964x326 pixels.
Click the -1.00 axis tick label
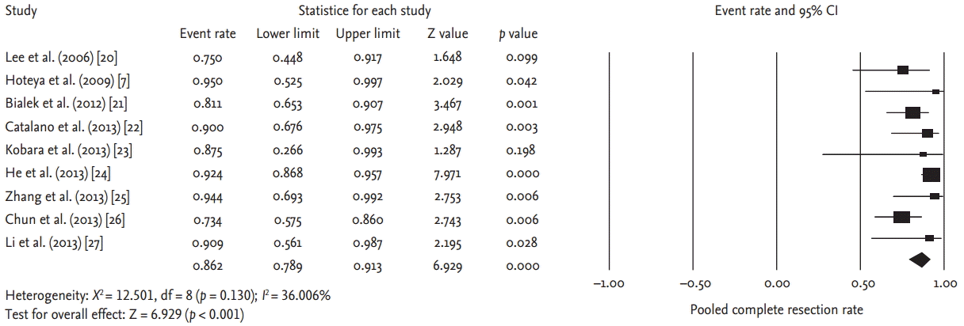(609, 283)
